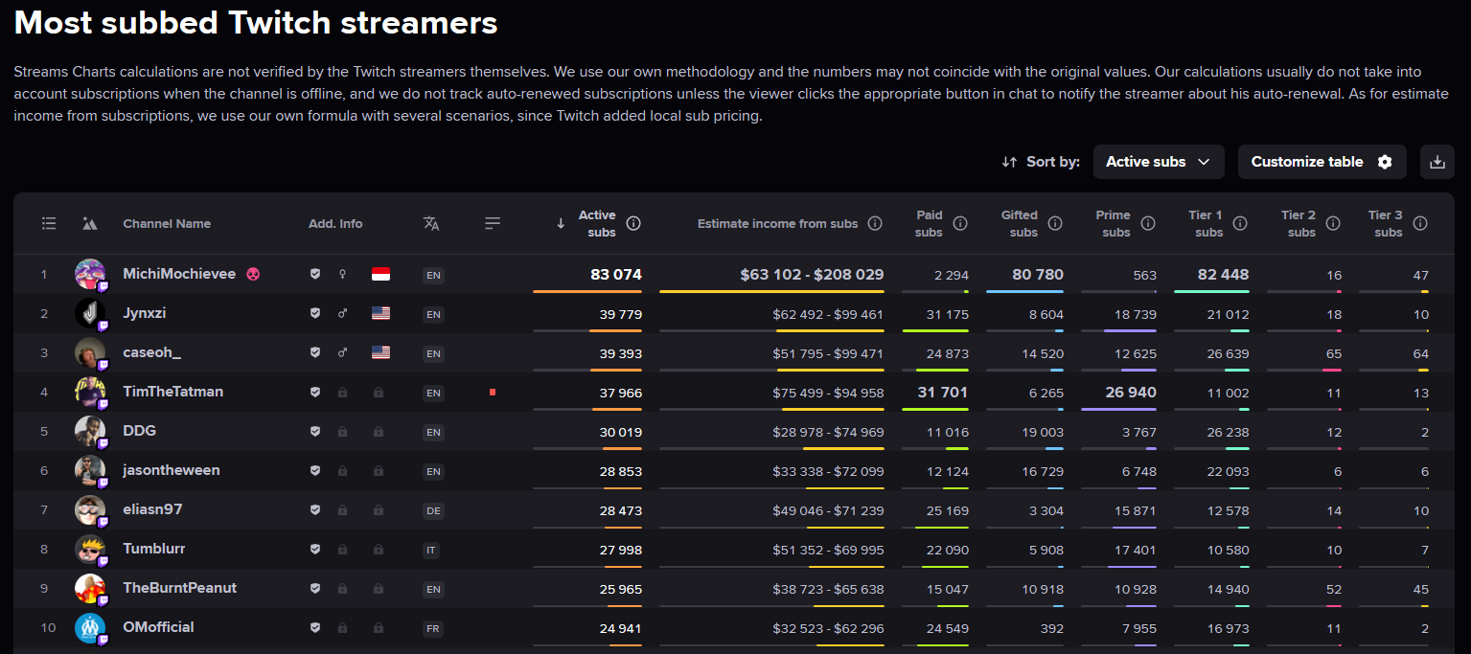The width and height of the screenshot is (1471, 654).
Task: Open DDG channel link
Action: click(x=139, y=431)
